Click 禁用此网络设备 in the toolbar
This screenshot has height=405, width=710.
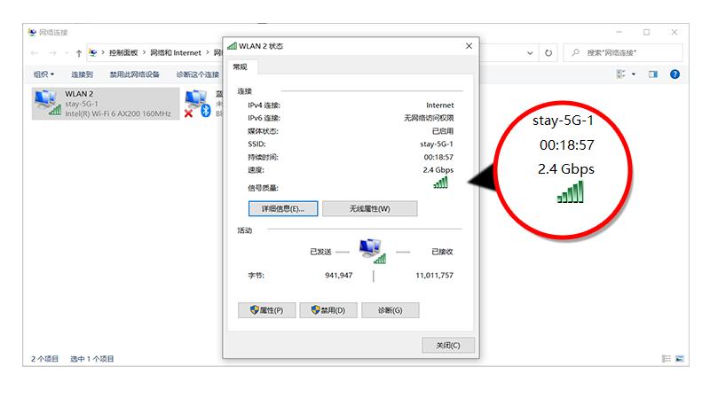[135, 74]
